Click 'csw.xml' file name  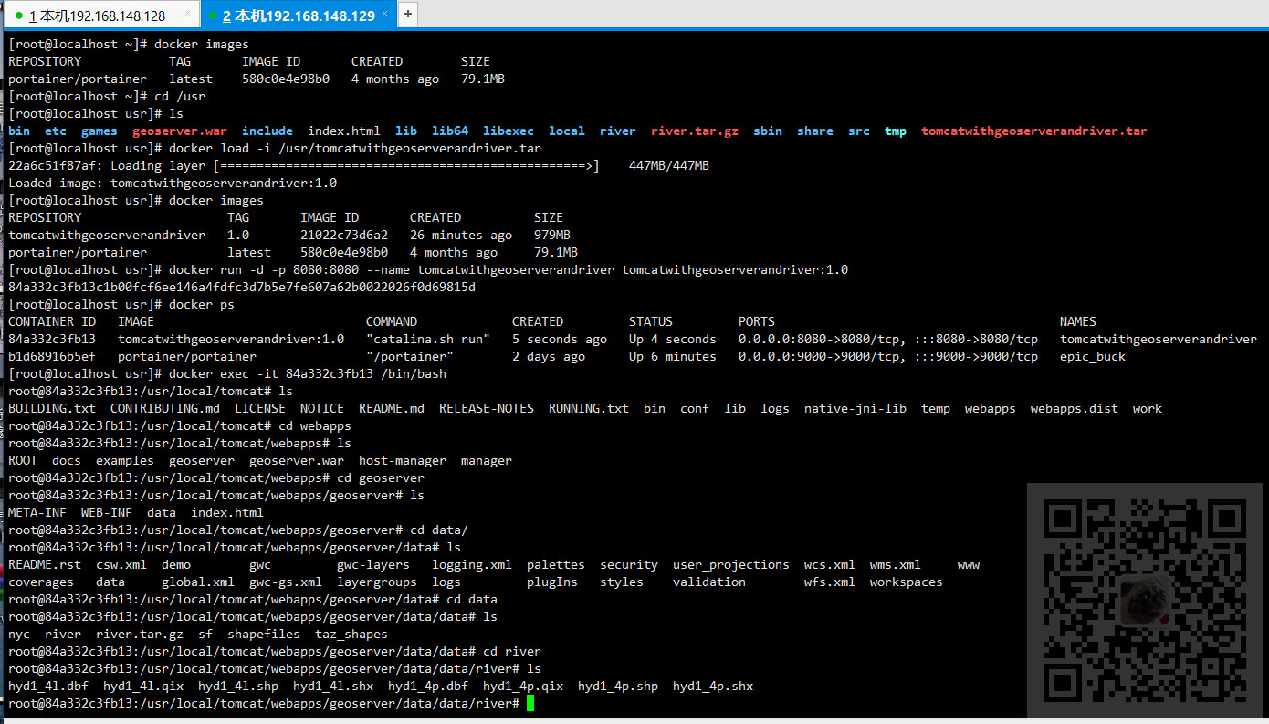coord(121,564)
